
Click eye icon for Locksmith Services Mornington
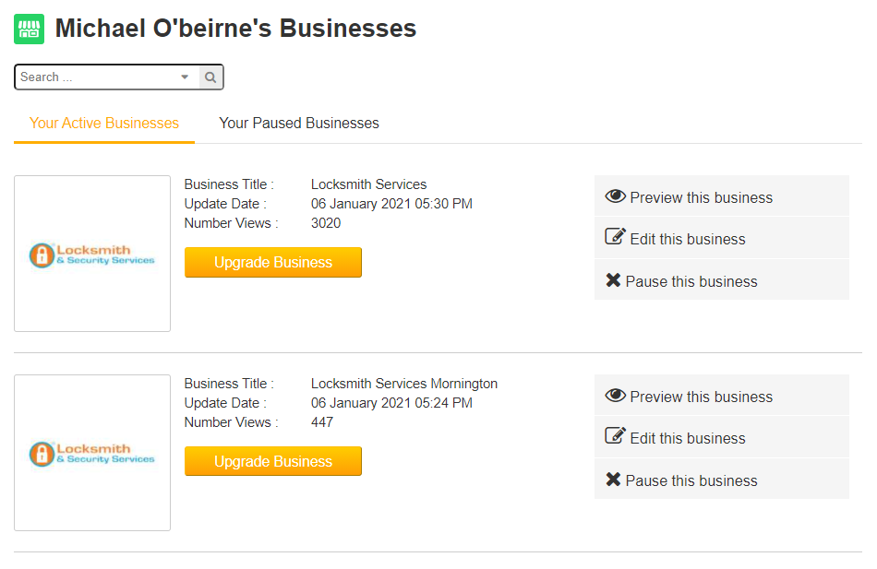pos(615,396)
